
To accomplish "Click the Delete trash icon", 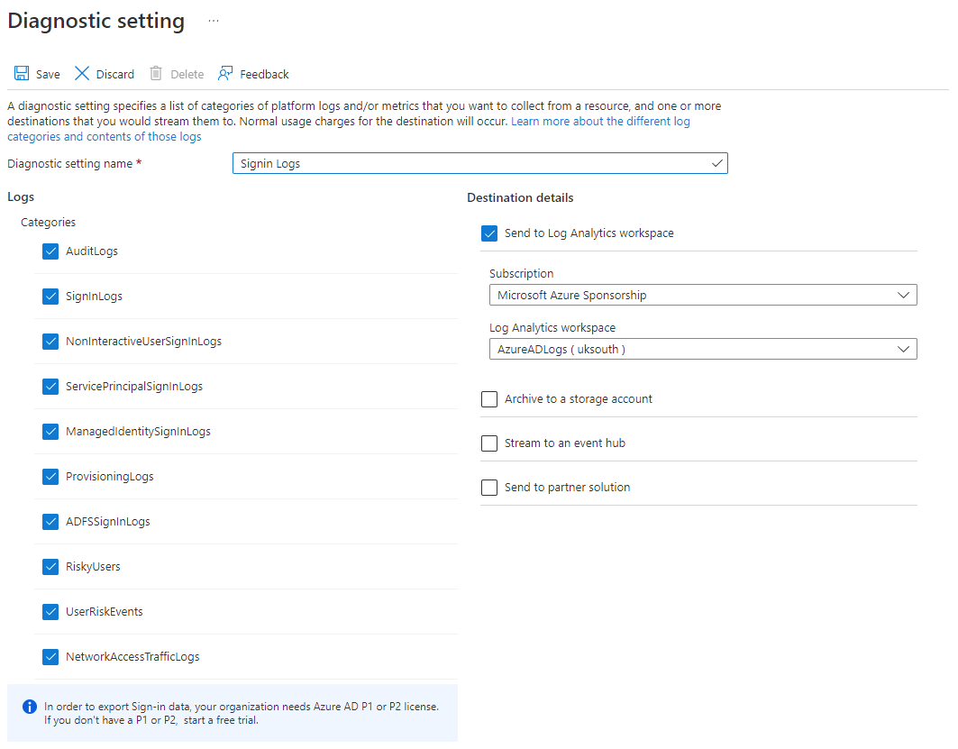I will (156, 74).
